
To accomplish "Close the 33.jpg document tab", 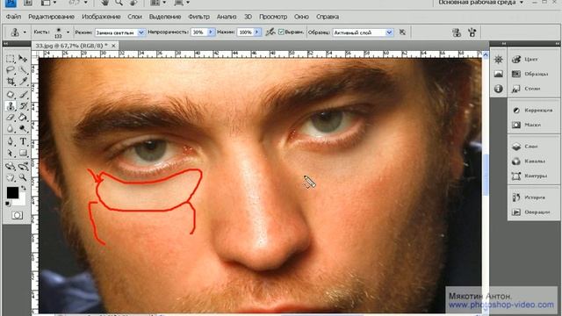I will pyautogui.click(x=113, y=46).
